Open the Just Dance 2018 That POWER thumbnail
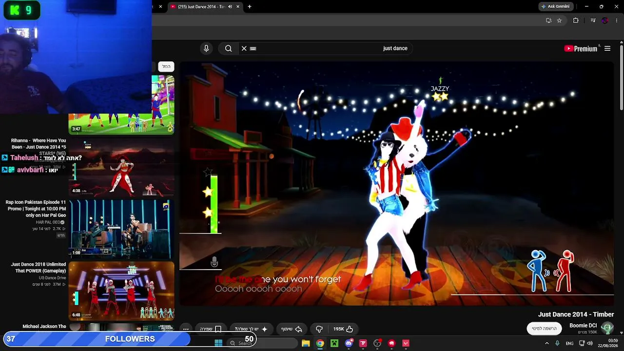Screen dimensions: 624x351 [121, 291]
